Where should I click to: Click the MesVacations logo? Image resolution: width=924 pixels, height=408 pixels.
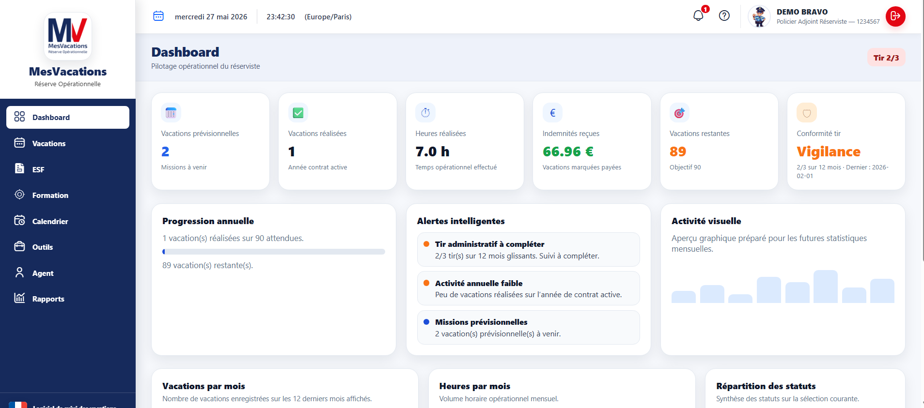point(68,36)
